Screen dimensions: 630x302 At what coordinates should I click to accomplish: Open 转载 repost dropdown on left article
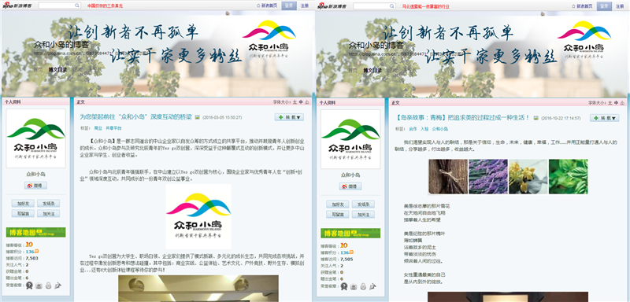point(289,117)
